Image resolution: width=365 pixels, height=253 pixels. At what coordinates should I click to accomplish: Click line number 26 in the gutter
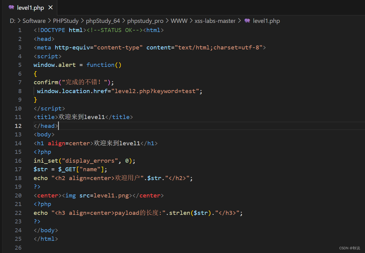click(18, 248)
